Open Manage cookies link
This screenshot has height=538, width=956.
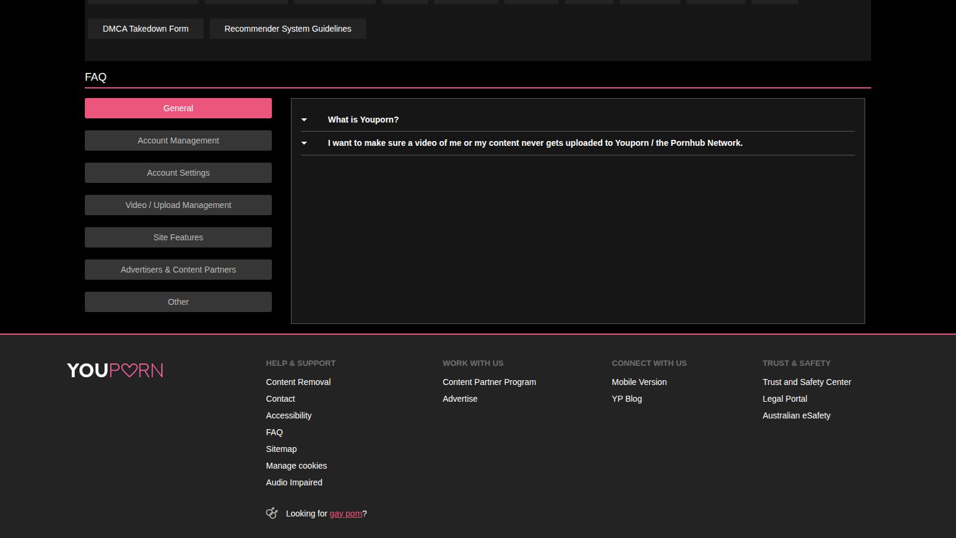pos(296,466)
